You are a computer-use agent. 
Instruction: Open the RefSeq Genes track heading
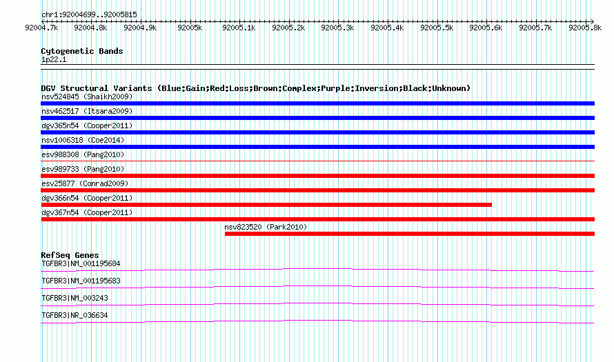pos(70,255)
